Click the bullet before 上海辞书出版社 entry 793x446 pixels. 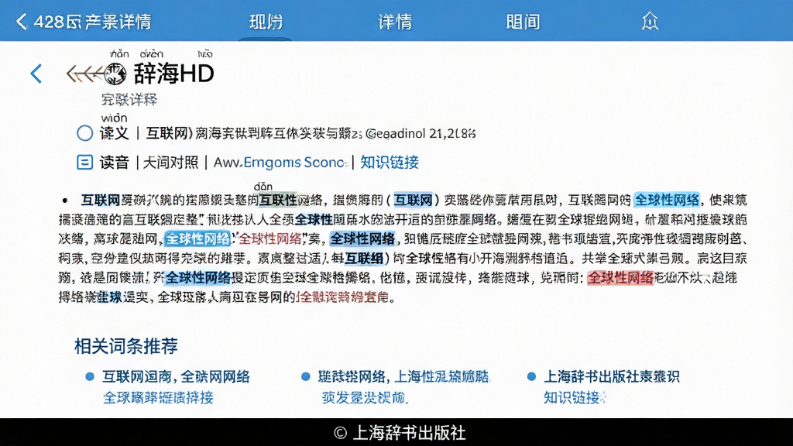[531, 377]
